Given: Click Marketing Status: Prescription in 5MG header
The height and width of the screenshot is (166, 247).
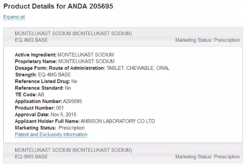Looking at the screenshot, I should (x=208, y=157).
